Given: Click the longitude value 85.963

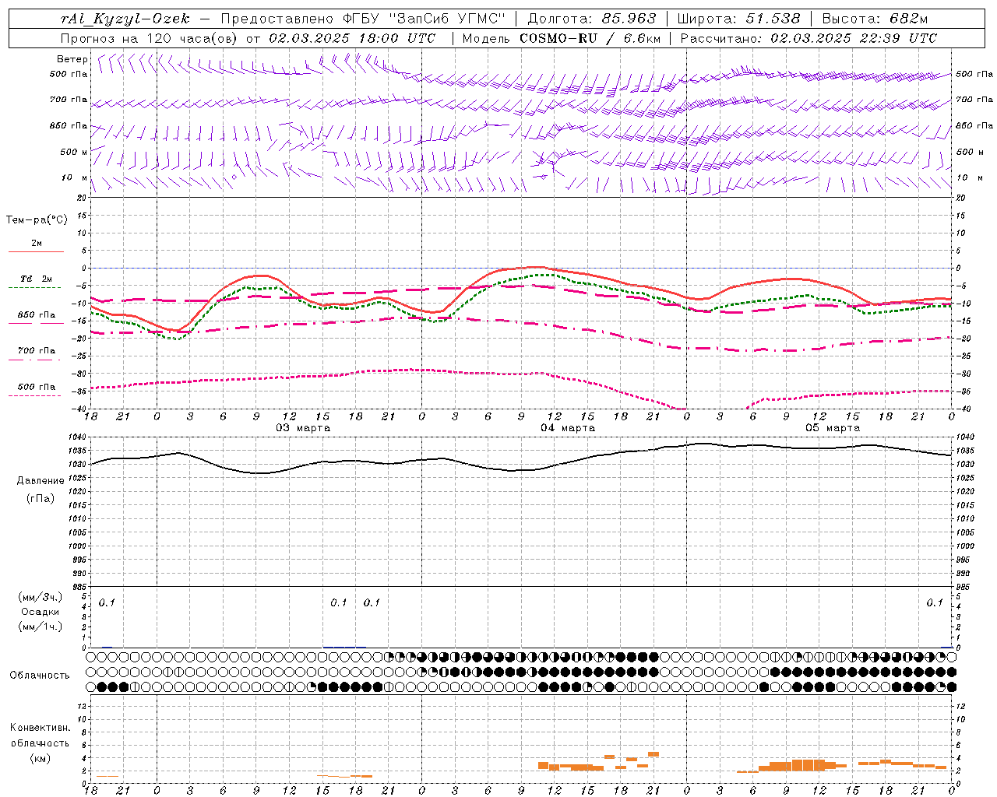Looking at the screenshot, I should coord(629,19).
